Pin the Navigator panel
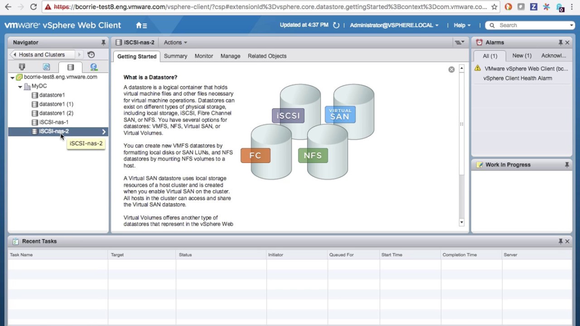Viewport: 580px width, 326px height. [x=103, y=43]
